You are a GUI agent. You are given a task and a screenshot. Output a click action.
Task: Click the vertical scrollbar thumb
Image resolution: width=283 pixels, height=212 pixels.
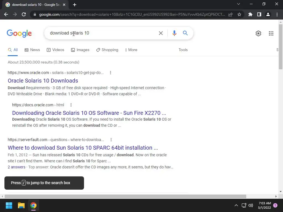(x=281, y=47)
